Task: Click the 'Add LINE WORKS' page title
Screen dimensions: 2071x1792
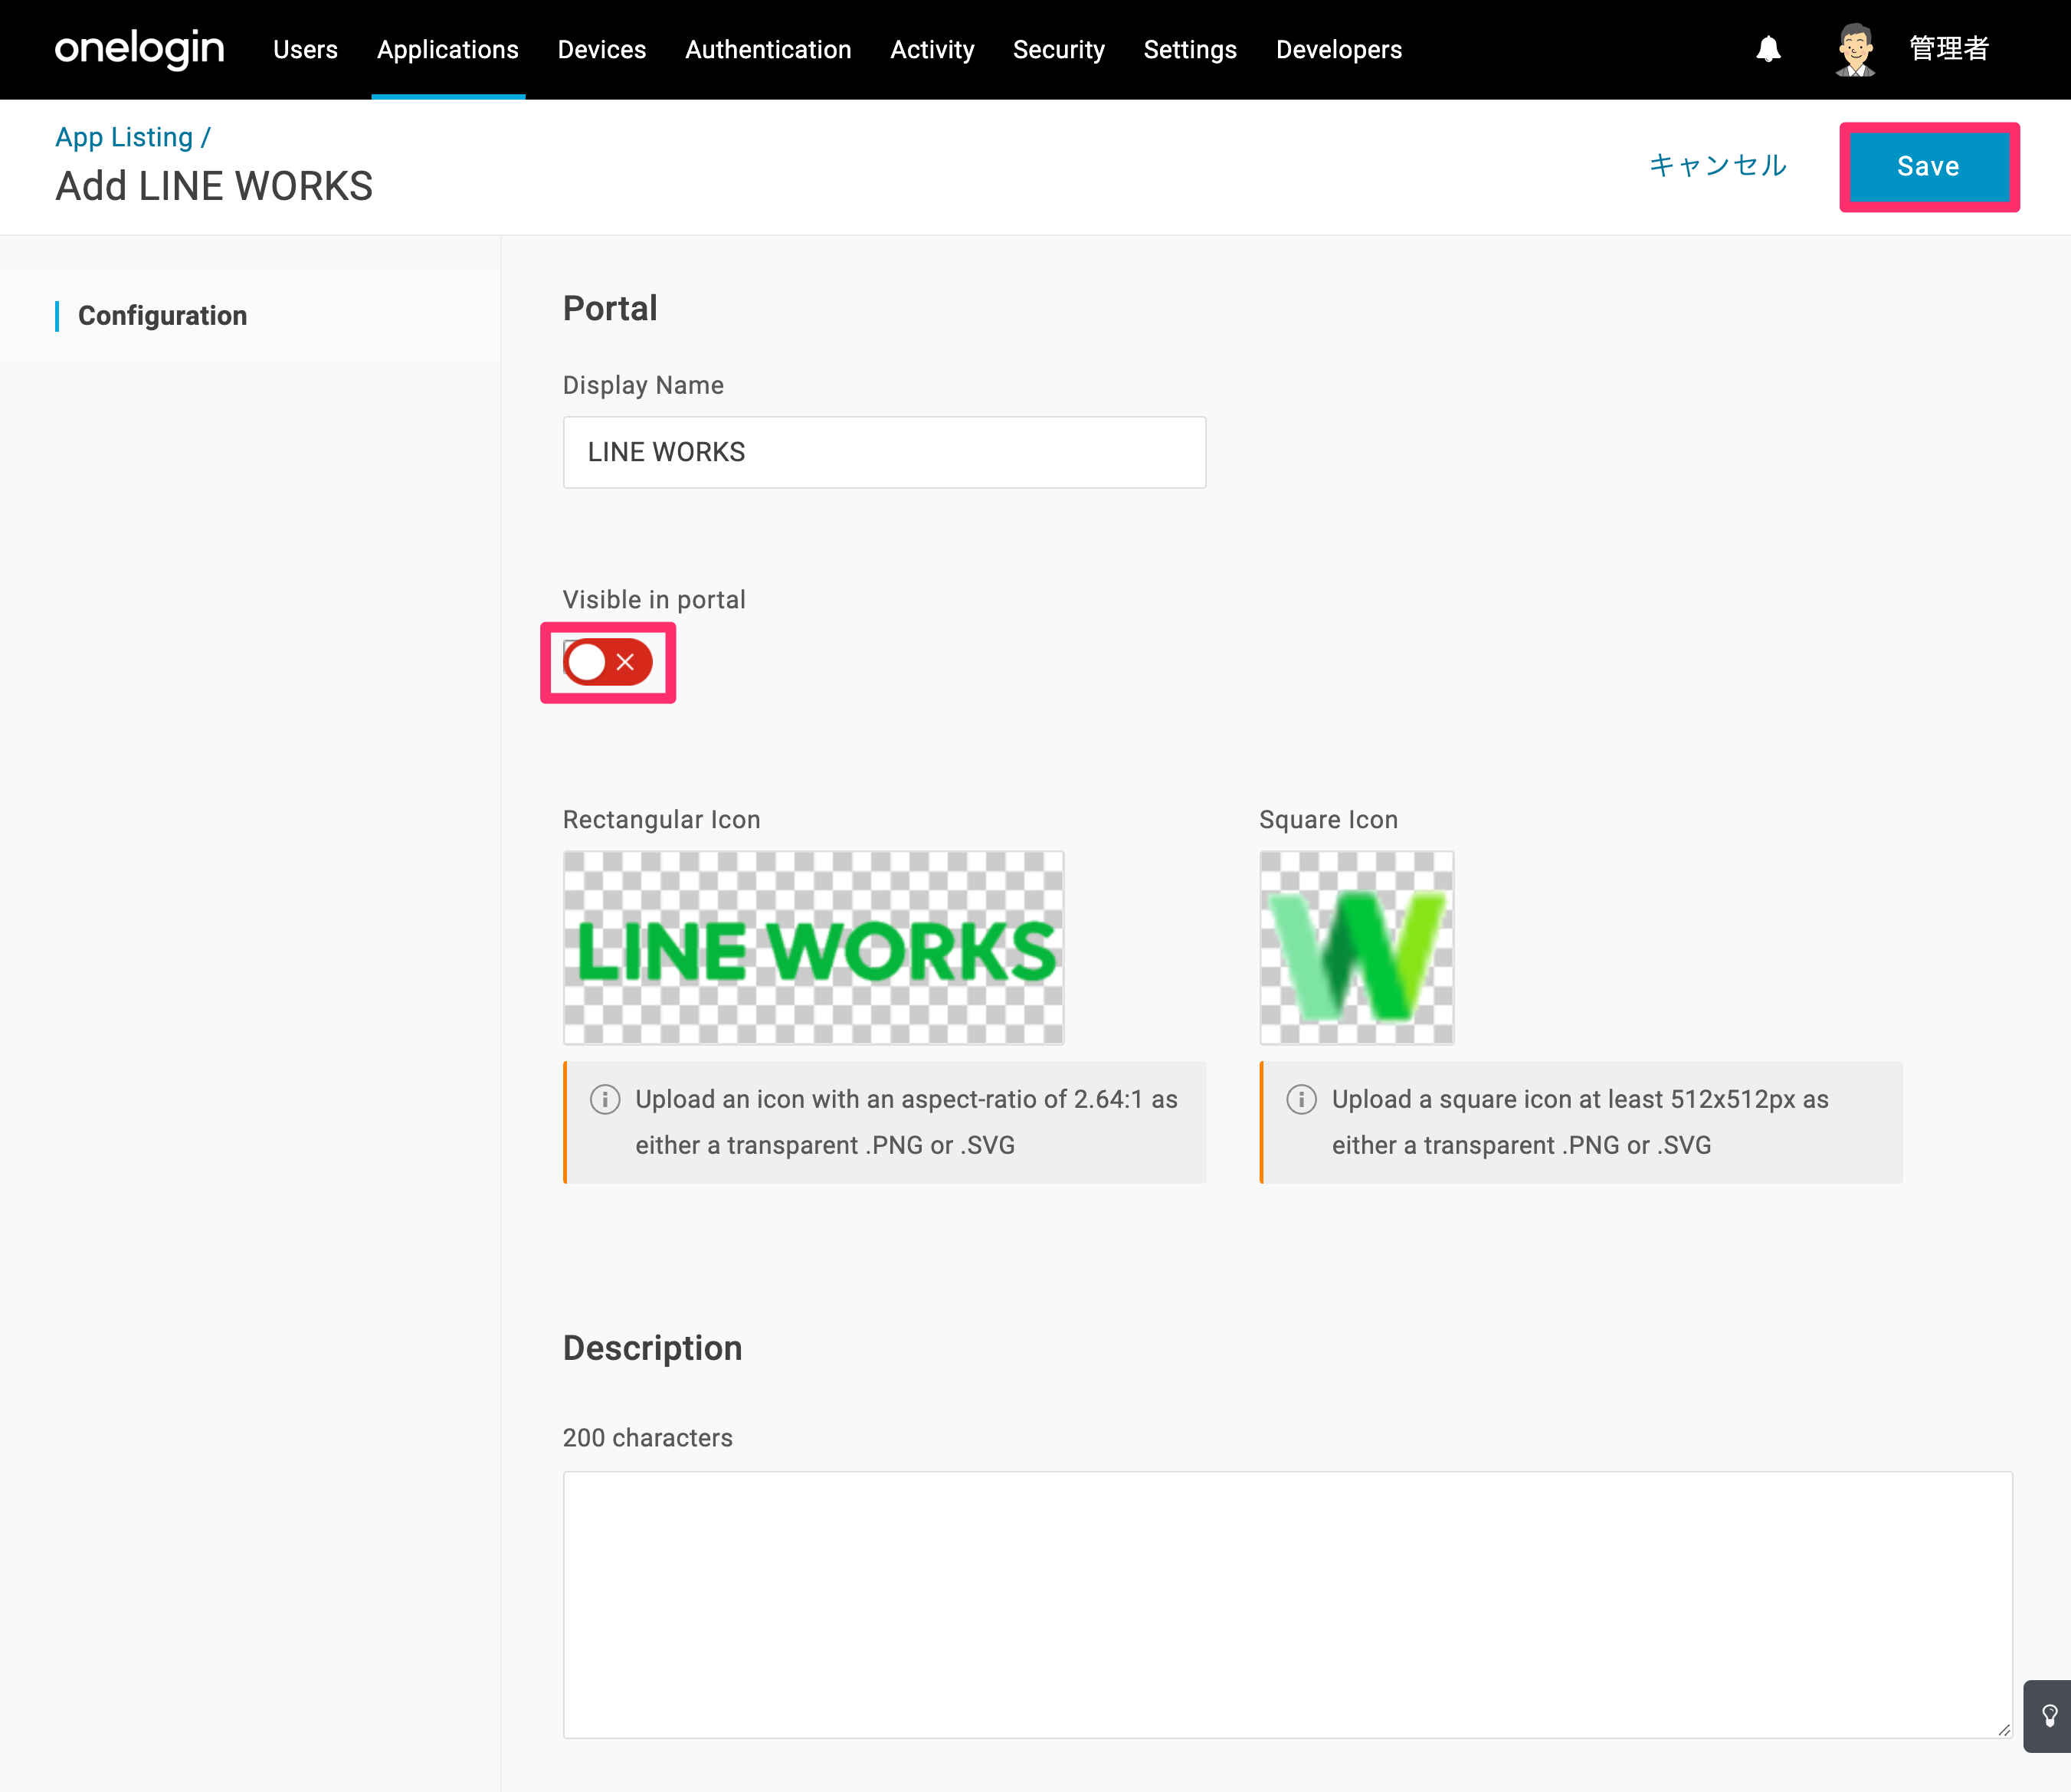Action: pos(214,186)
